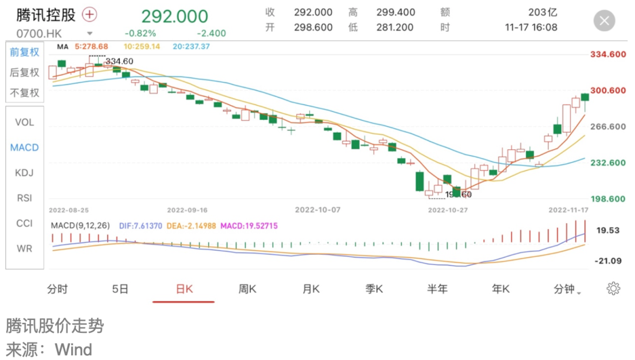Close the chart with the X button
635x360 pixels.
[x=604, y=21]
